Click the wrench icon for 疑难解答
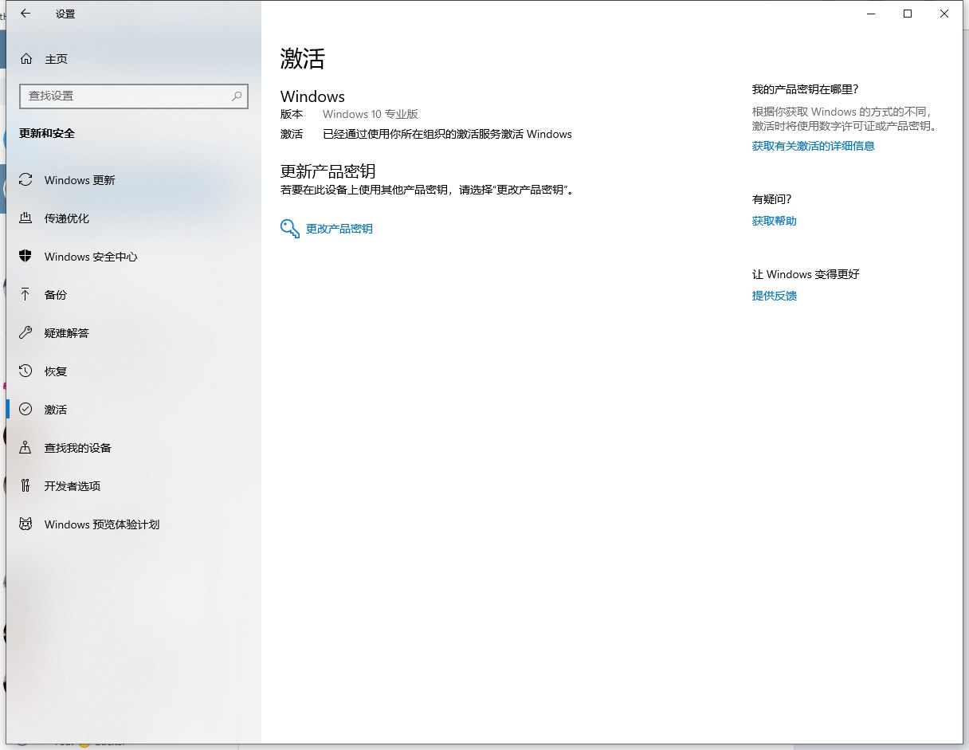 tap(25, 333)
